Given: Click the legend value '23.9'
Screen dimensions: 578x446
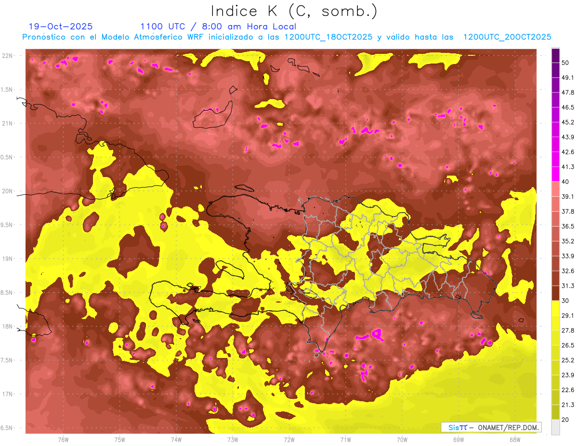Looking at the screenshot, I should (568, 375).
